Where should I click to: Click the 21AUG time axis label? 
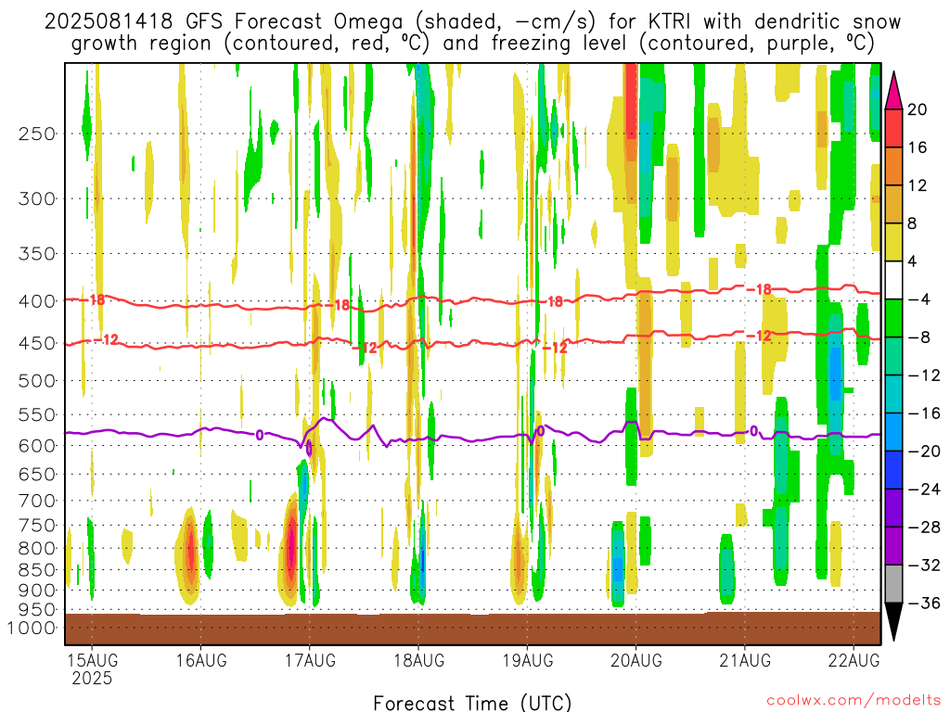pyautogui.click(x=745, y=660)
